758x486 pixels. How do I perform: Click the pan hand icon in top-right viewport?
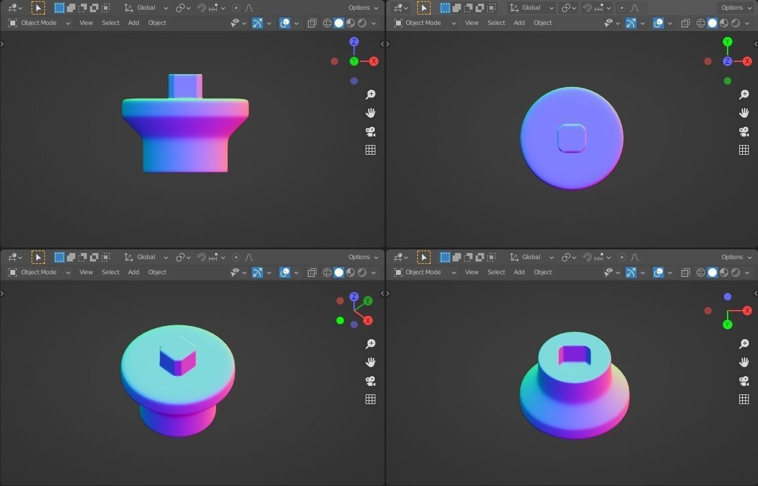click(x=744, y=113)
